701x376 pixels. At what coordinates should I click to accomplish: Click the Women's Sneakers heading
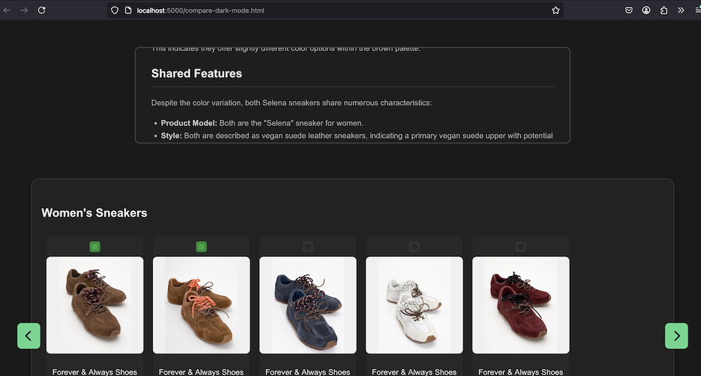click(x=95, y=213)
